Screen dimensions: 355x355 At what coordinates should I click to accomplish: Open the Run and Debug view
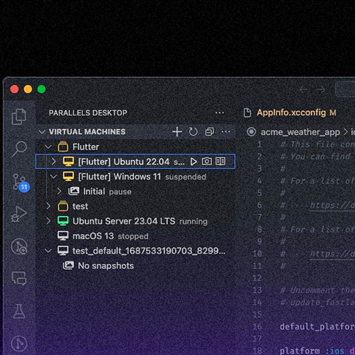click(19, 214)
